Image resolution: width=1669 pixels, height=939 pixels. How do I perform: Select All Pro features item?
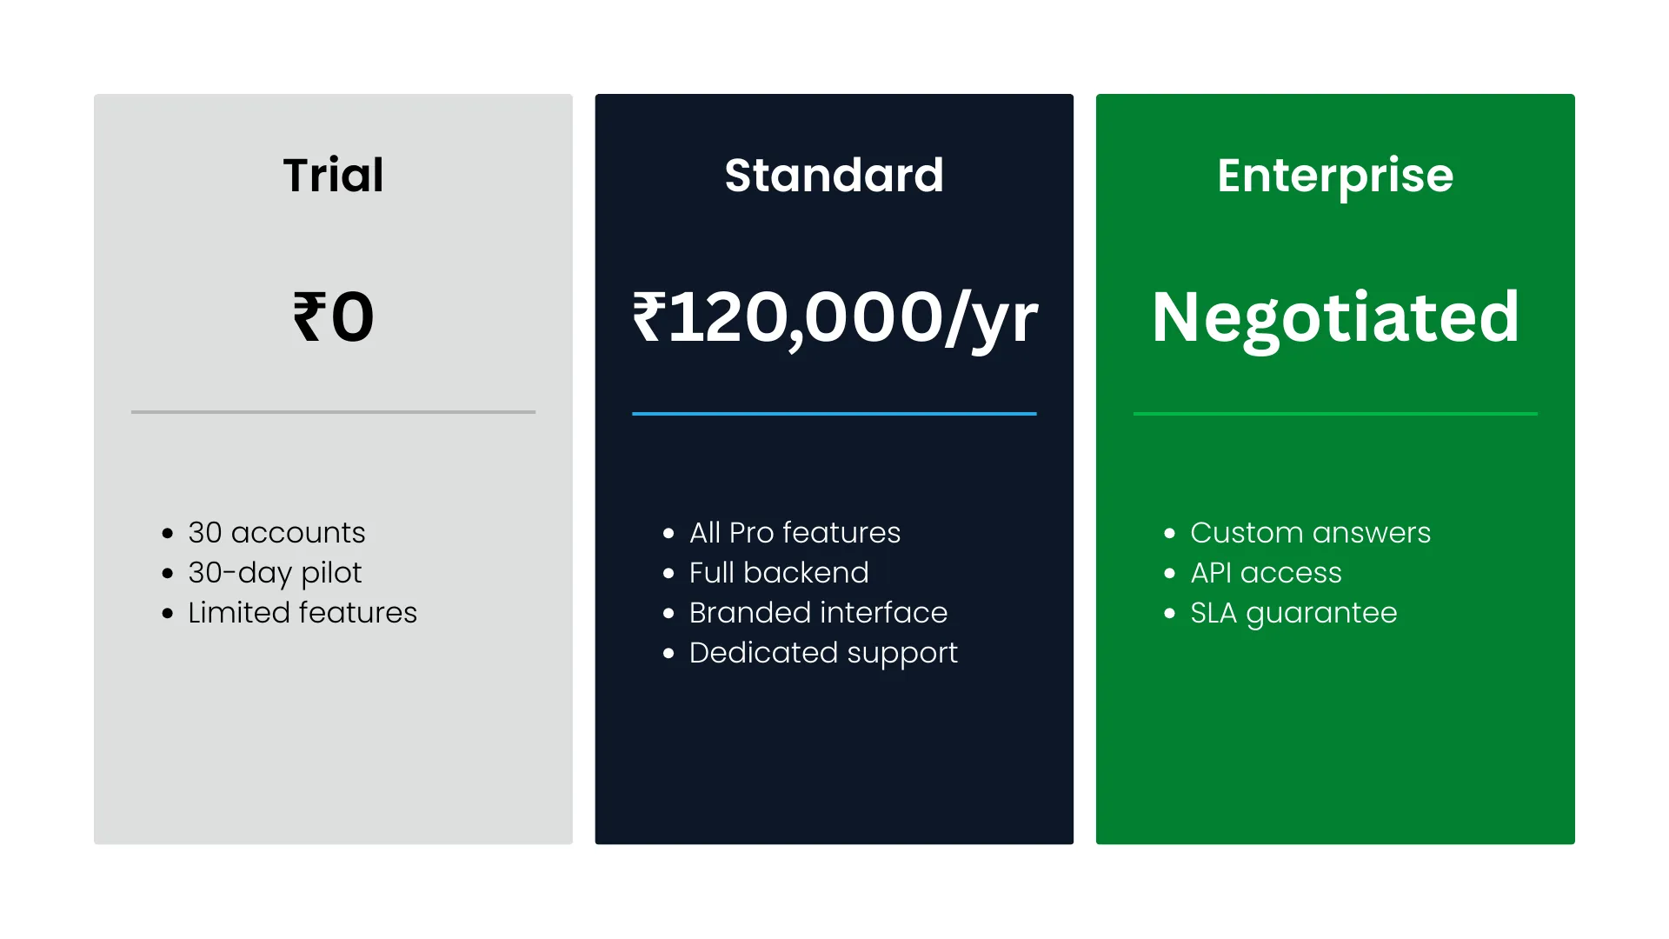[x=795, y=532]
